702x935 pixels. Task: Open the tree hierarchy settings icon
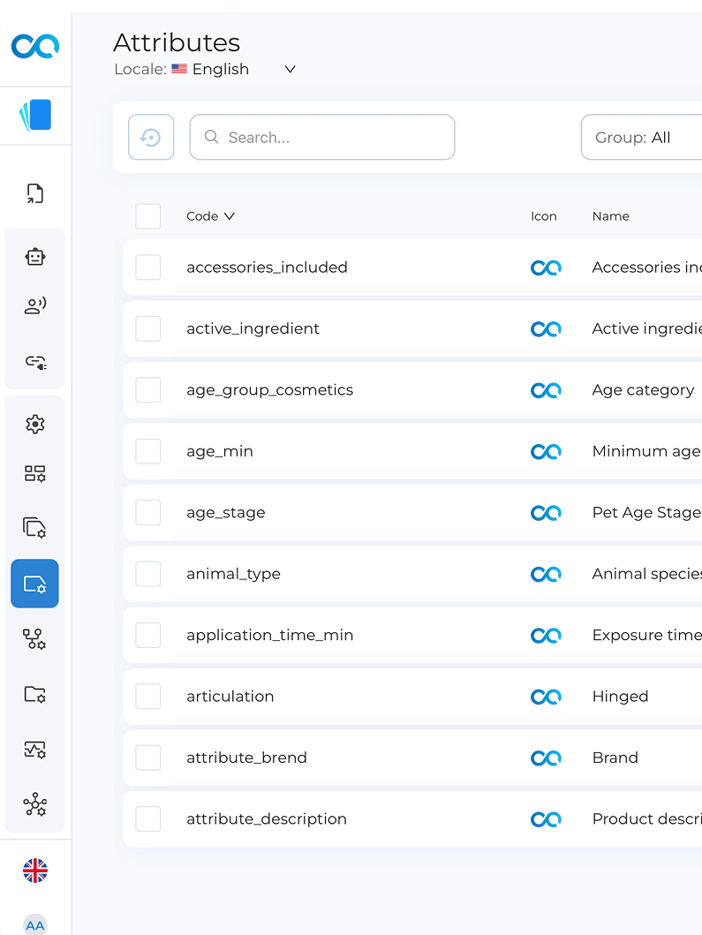pos(35,639)
